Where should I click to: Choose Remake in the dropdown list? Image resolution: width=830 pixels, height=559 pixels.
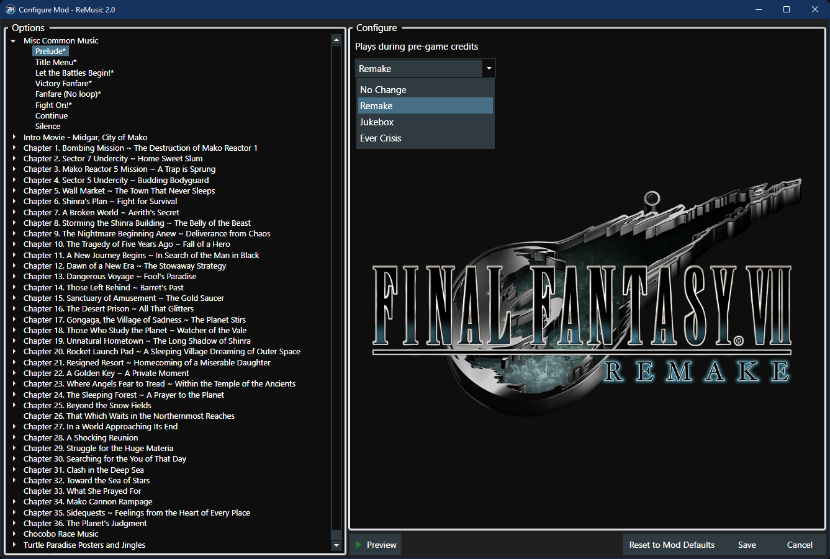425,105
